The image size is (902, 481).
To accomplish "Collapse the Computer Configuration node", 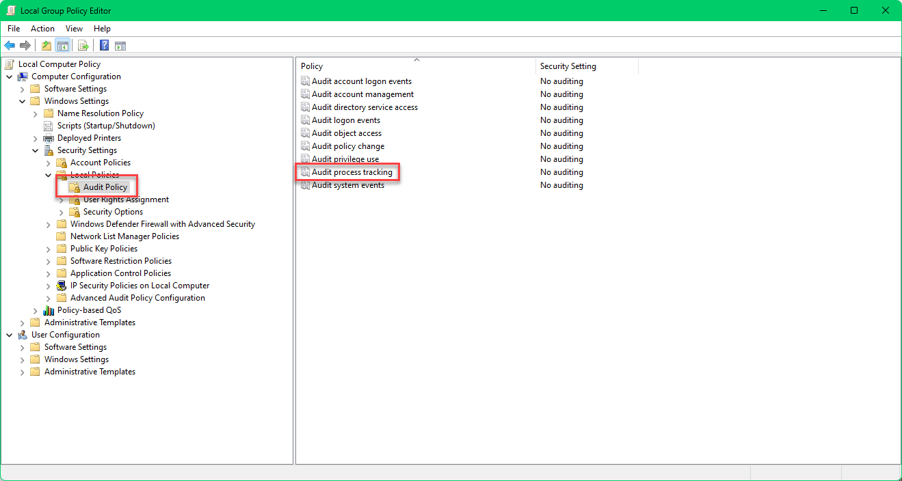I will pos(10,76).
